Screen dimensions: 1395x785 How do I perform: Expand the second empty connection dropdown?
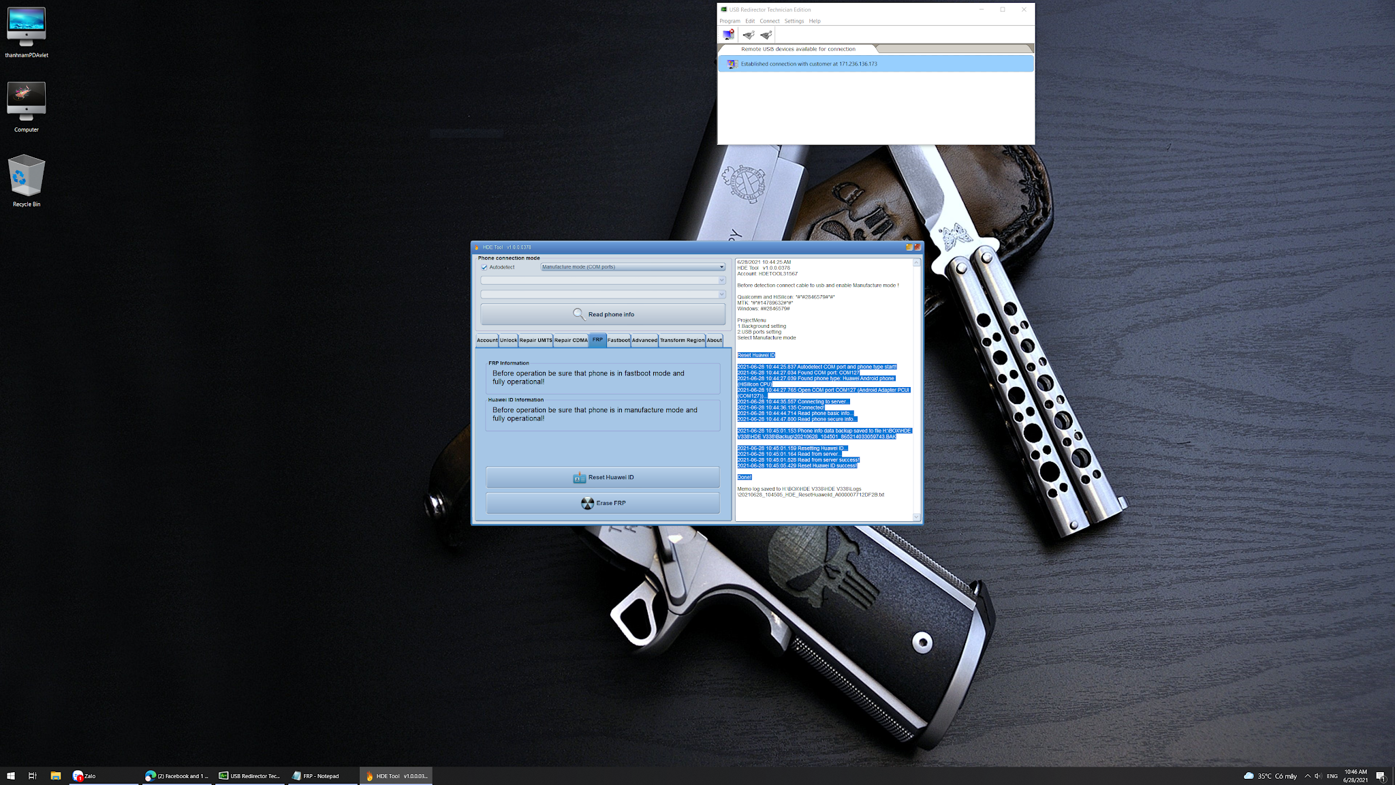(721, 280)
